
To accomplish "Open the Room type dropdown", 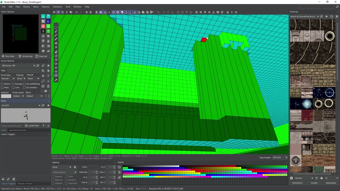I will point(8,79).
